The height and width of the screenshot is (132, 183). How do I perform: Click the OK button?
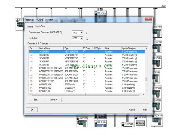click(32, 110)
